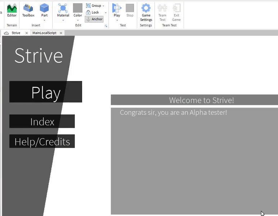Expand the Group dropdown arrow
Image resolution: width=278 pixels, height=216 pixels.
[x=103, y=6]
